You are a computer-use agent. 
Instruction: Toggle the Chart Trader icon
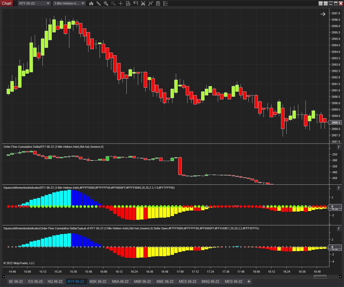136,3
